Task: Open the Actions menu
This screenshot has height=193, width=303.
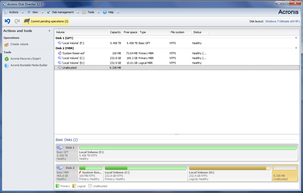Action: coord(13,12)
